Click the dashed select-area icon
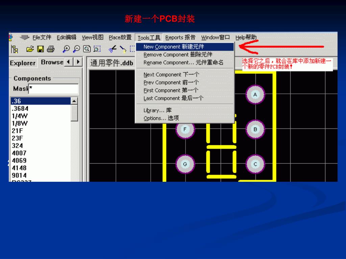This screenshot has width=346, height=259. click(132, 49)
